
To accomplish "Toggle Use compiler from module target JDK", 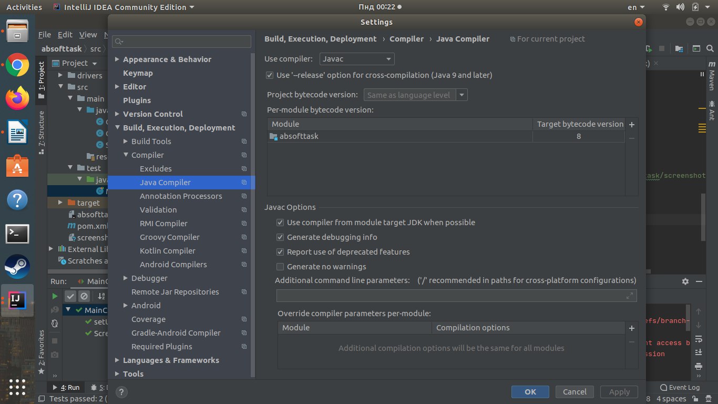I will 280,223.
